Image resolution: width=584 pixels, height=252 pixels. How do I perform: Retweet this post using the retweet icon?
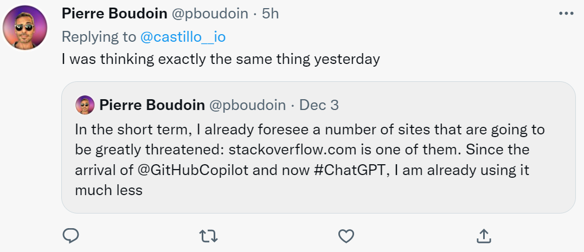pos(209,236)
